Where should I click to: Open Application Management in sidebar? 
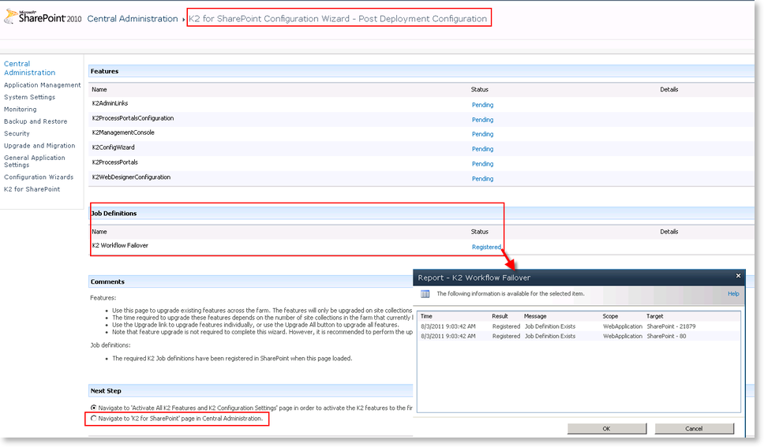(43, 84)
